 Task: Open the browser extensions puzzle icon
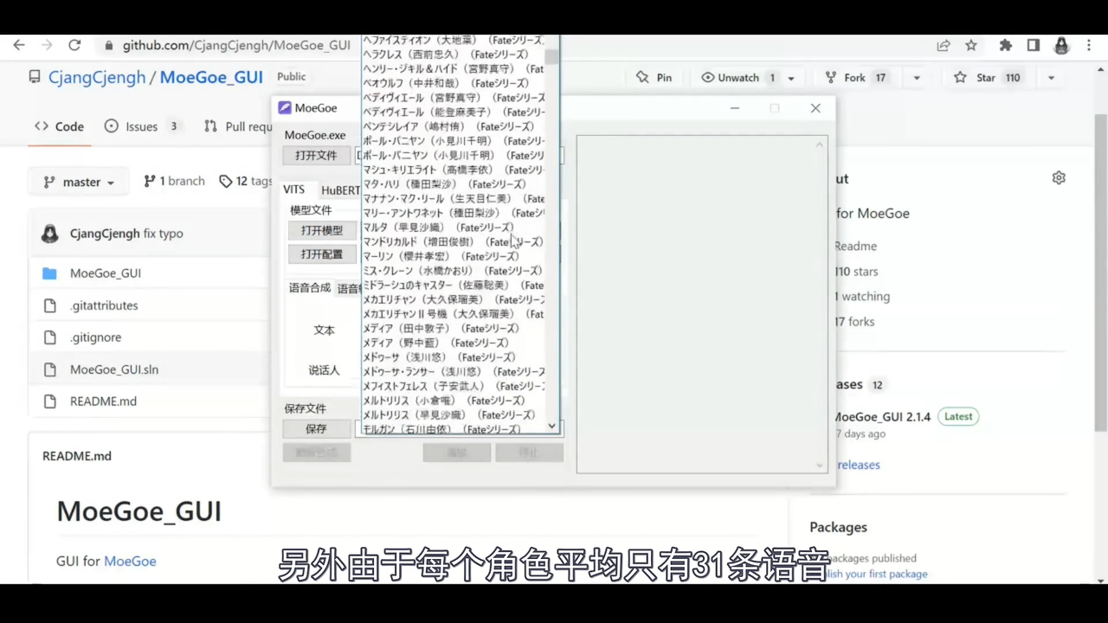coord(1005,45)
